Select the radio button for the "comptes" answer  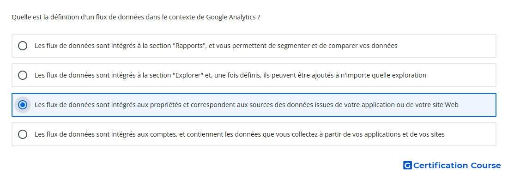click(23, 134)
